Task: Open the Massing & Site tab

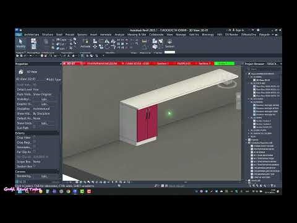Action: tap(137, 35)
